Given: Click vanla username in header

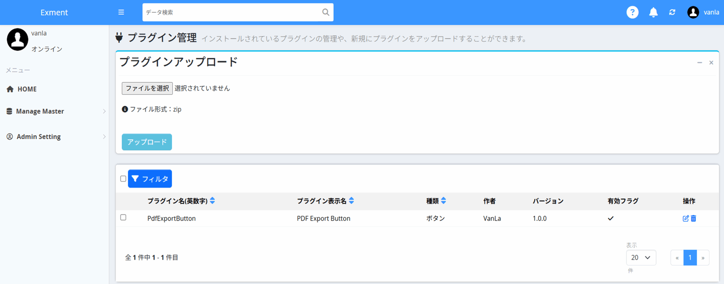Looking at the screenshot, I should tap(711, 12).
